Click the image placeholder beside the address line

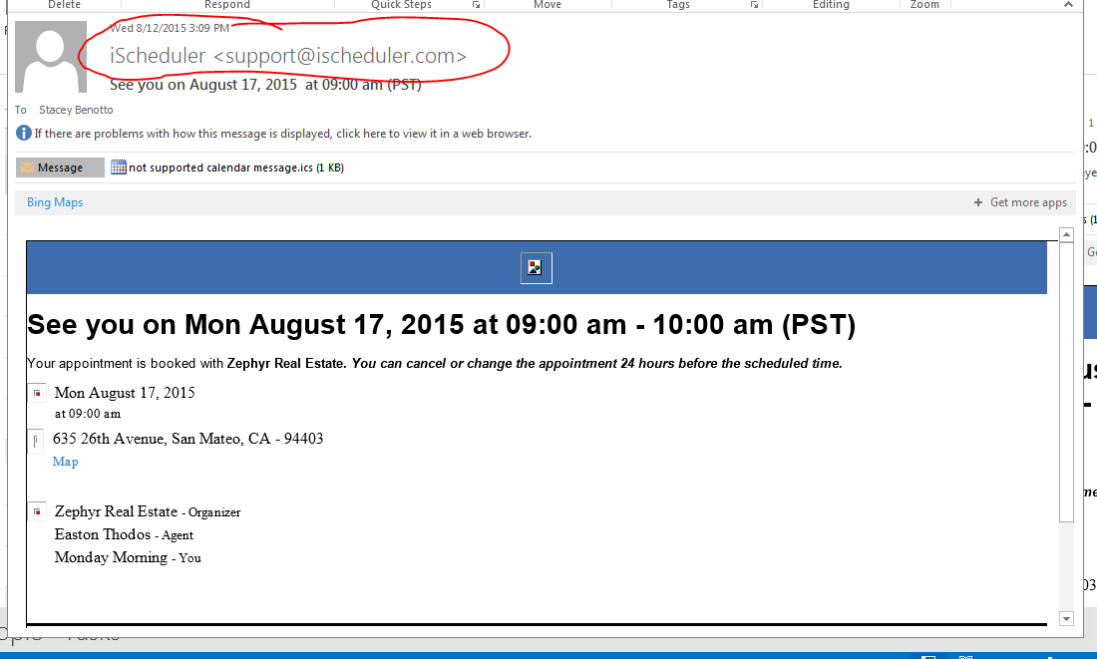(36, 441)
